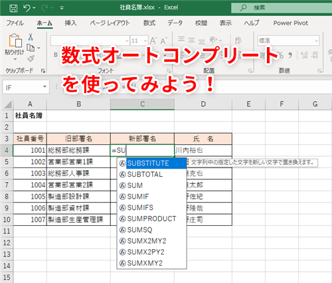Select SUBSTITUTE in the autocomplete list
Viewport: 332px width, 283px height.
click(x=152, y=163)
